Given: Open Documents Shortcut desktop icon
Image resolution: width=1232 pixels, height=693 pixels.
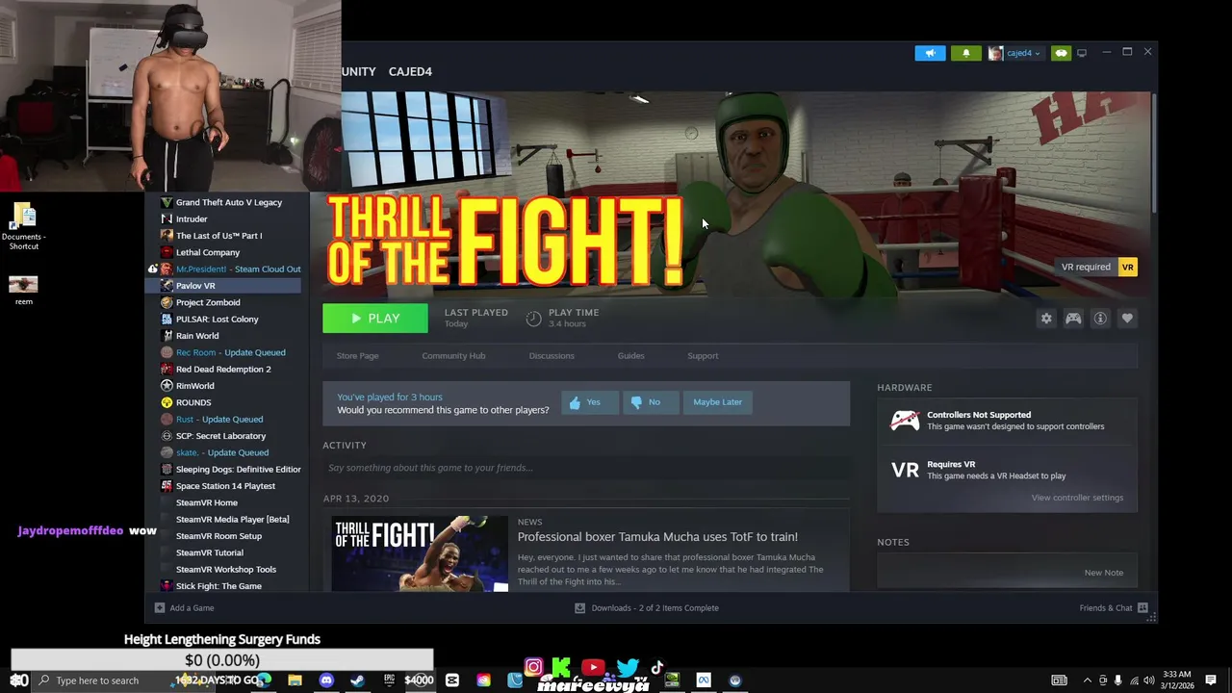Looking at the screenshot, I should [24, 226].
